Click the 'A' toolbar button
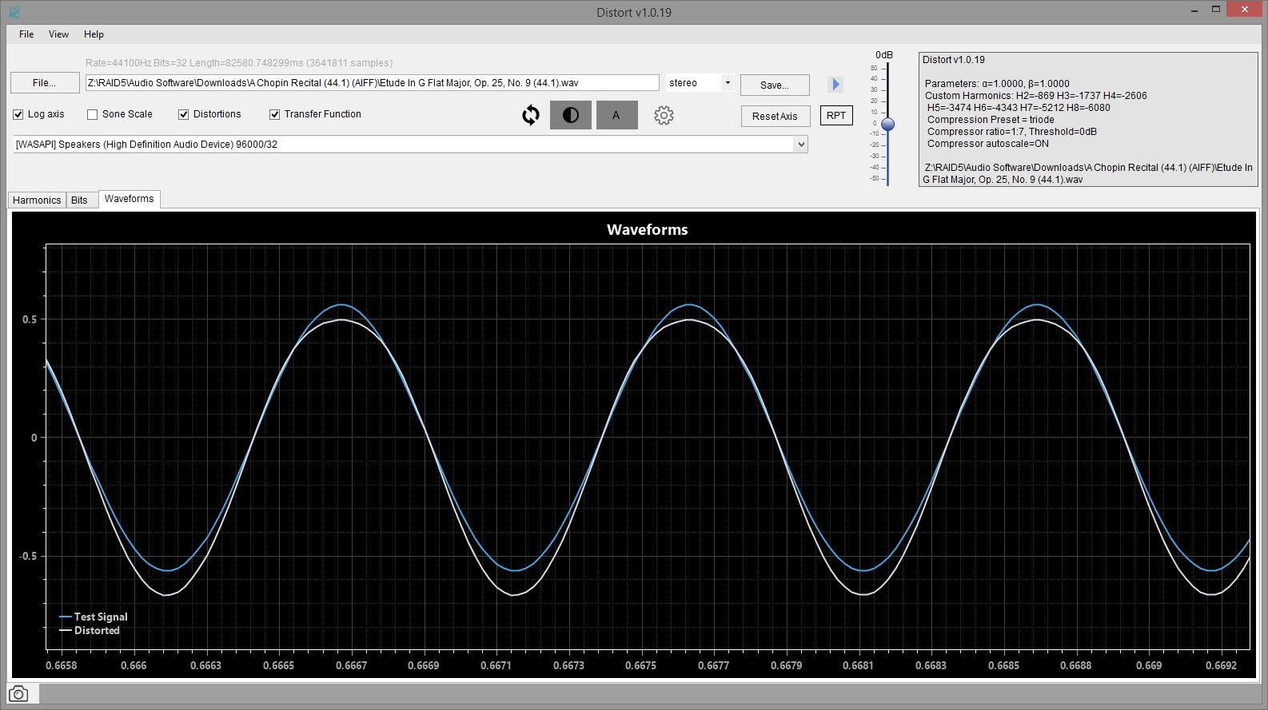Screen dimensions: 1268x710 click(x=616, y=115)
